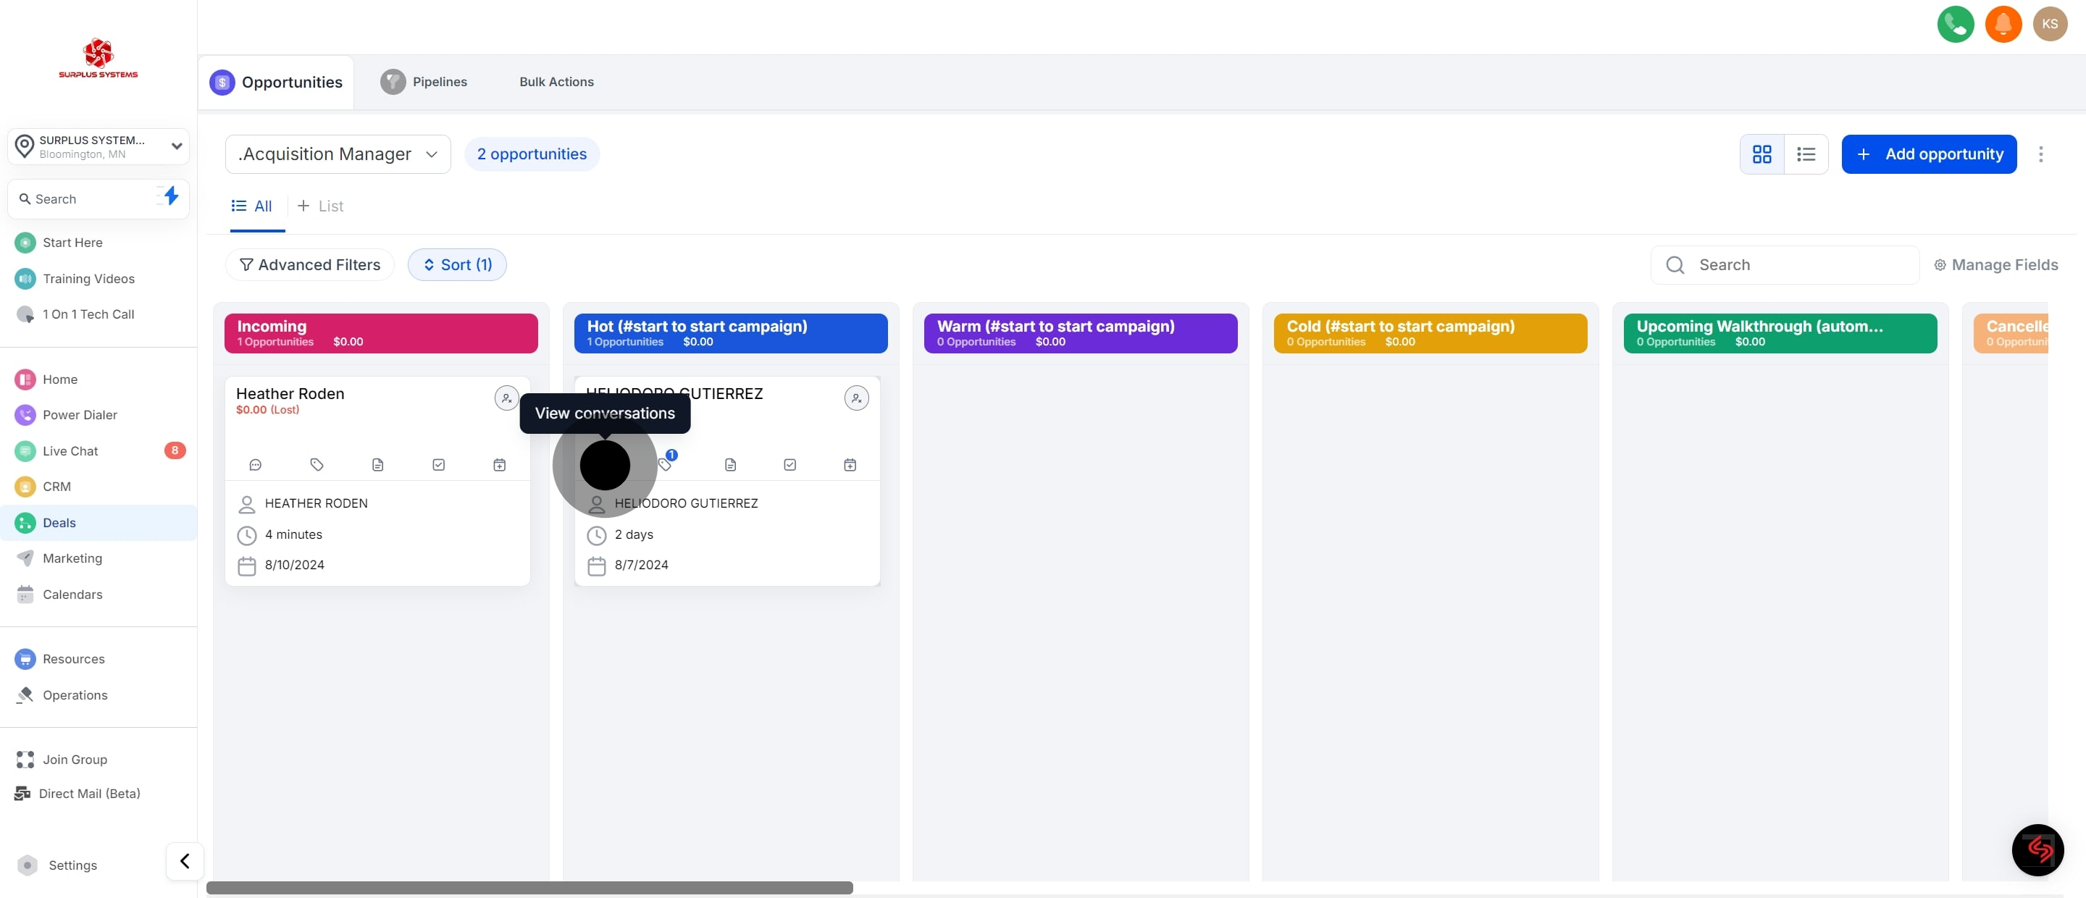Open the appointment calendar icon on Heliodoro card
Image resolution: width=2086 pixels, height=898 pixels.
[x=850, y=465]
